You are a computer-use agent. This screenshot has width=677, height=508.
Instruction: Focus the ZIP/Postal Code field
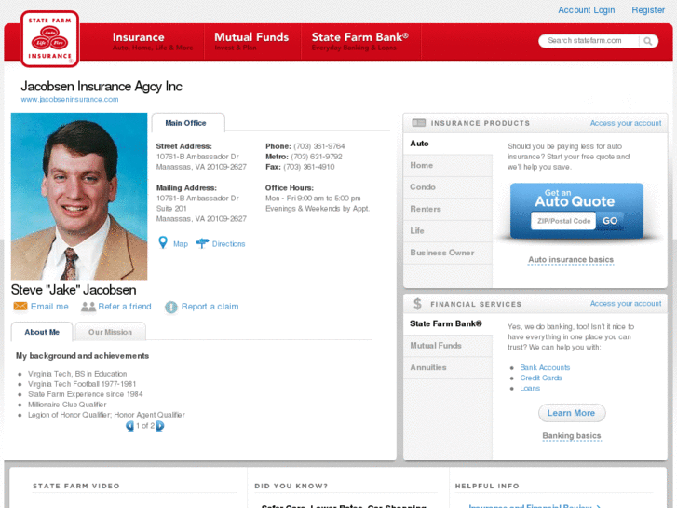point(563,221)
